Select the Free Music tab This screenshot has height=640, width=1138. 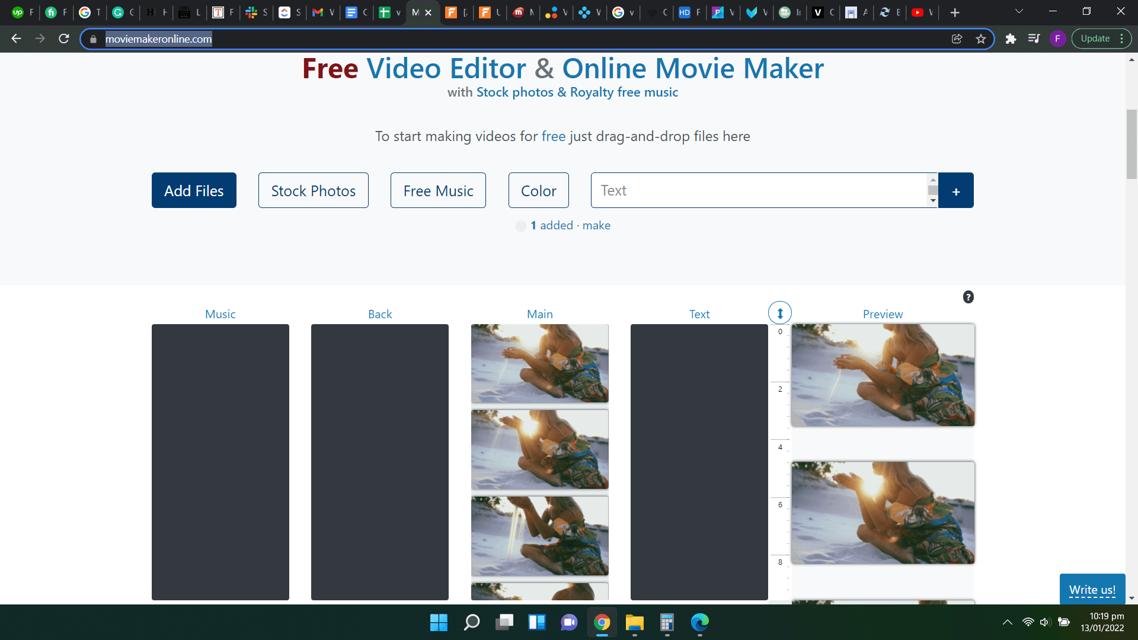point(437,190)
